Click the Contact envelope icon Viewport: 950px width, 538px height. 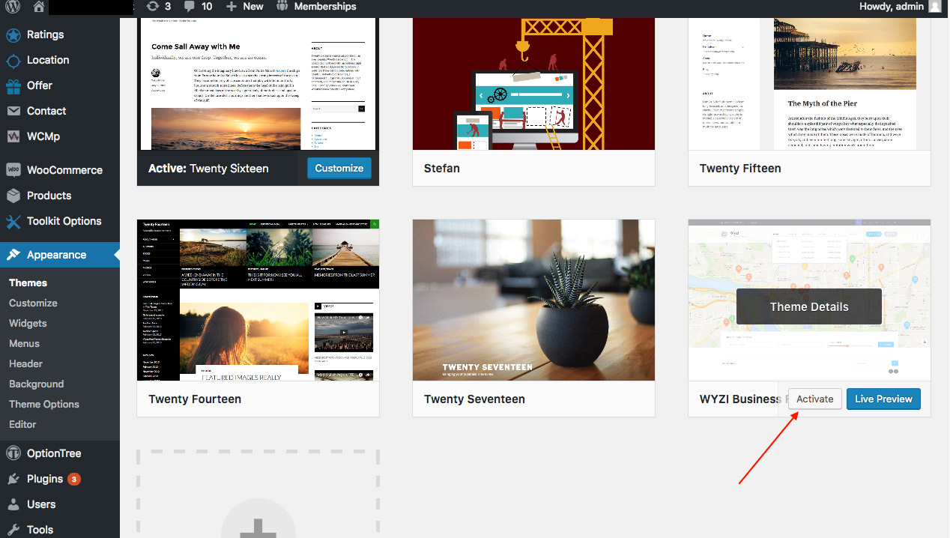(13, 111)
